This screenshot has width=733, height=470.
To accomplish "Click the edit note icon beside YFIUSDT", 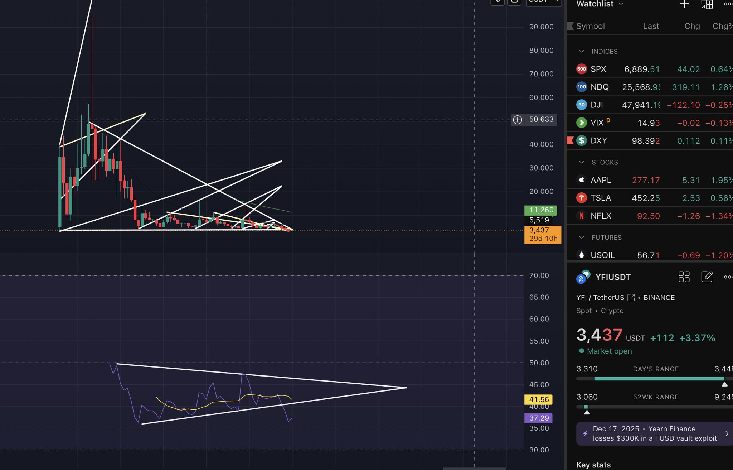I will point(707,277).
